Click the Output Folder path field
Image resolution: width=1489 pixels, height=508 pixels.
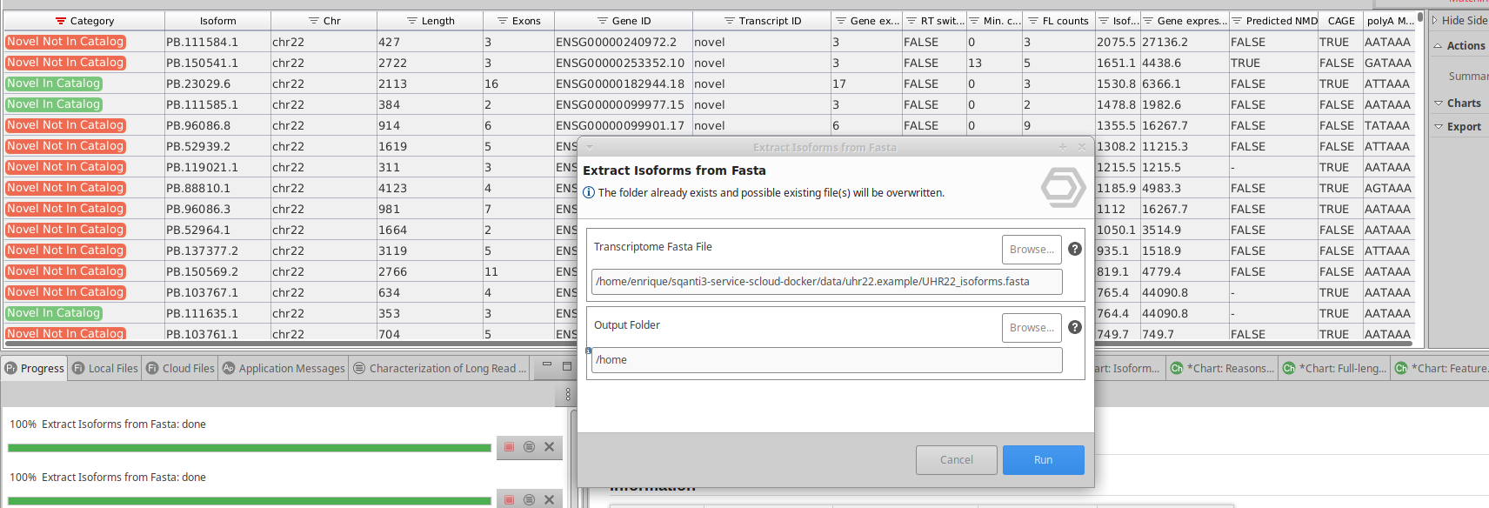826,360
